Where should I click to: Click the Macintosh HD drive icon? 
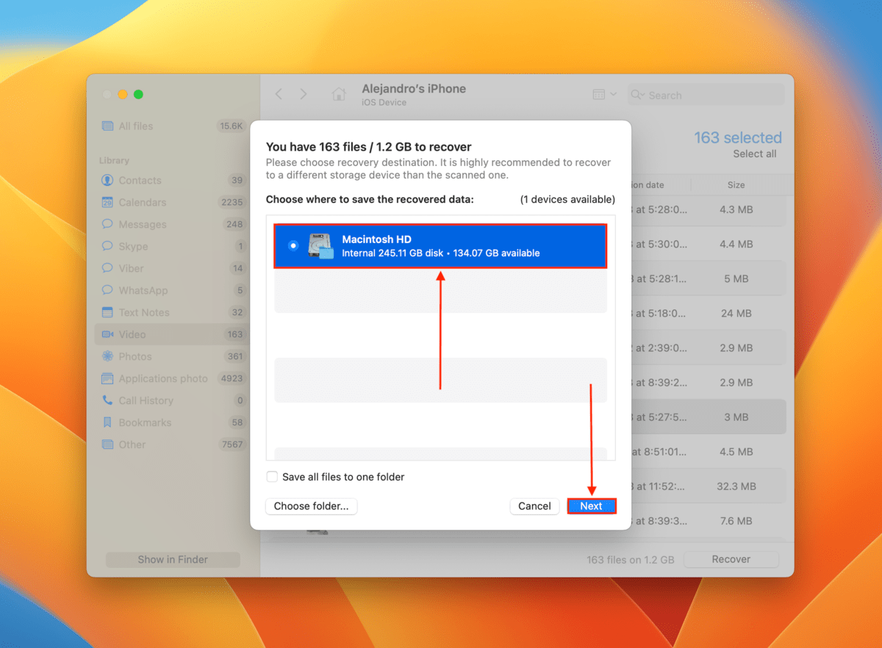click(x=321, y=246)
